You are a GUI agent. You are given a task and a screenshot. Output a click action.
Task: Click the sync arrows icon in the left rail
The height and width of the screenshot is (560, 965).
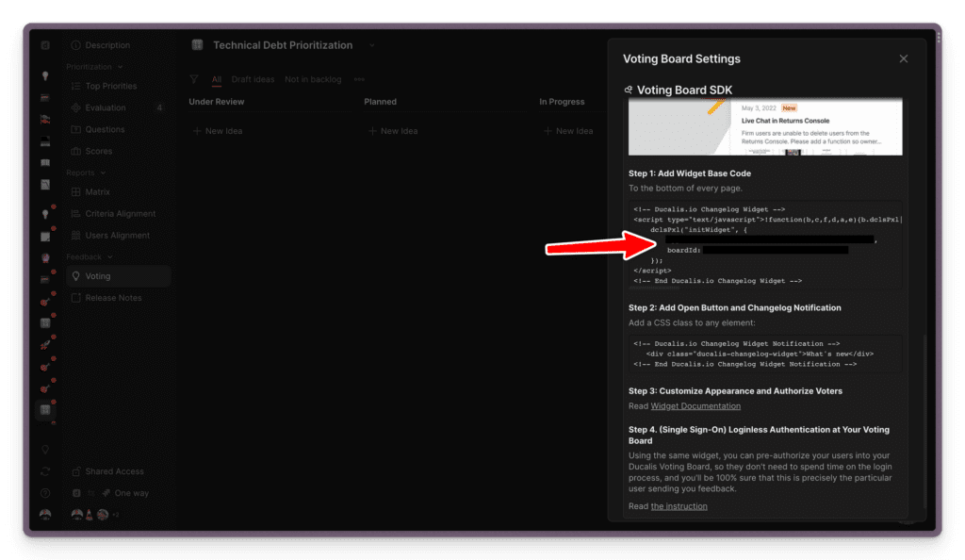coord(45,471)
